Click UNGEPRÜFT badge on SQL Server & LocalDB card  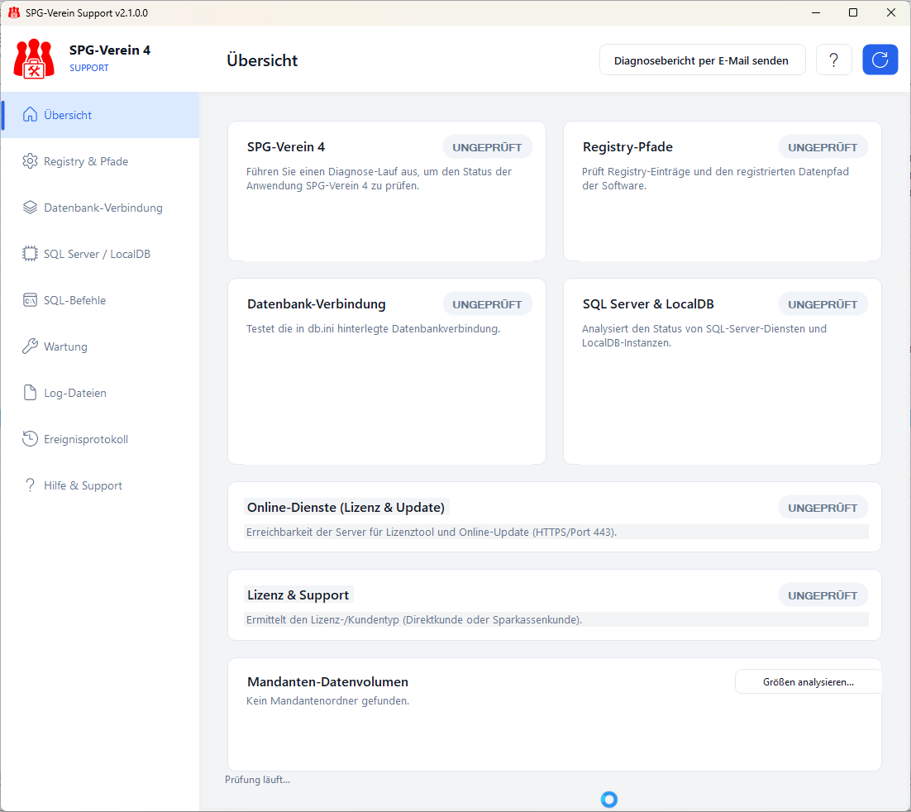[823, 304]
